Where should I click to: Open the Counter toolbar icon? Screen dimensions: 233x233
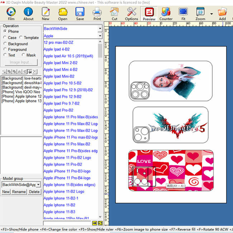click(166, 14)
